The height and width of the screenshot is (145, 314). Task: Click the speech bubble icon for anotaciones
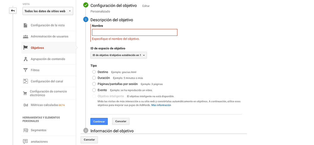click(x=25, y=142)
